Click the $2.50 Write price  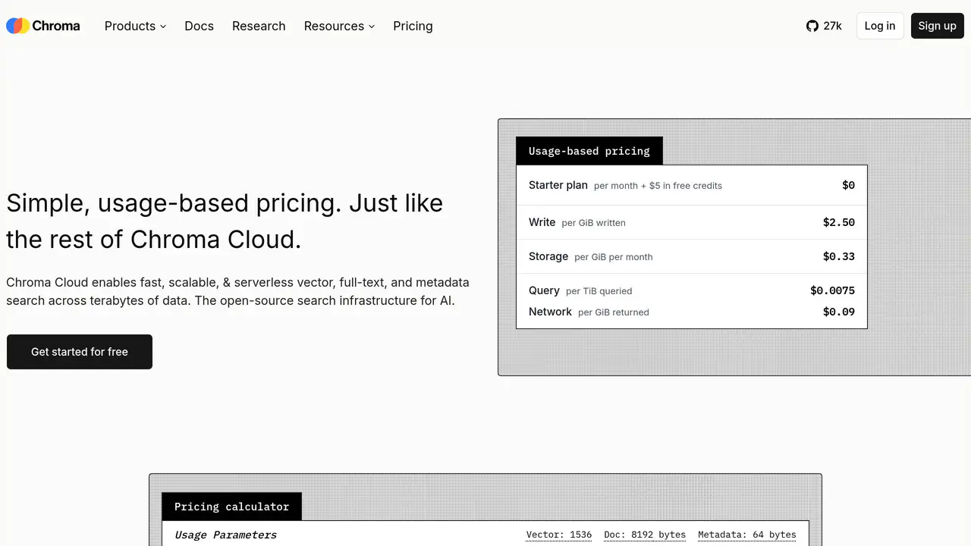839,222
